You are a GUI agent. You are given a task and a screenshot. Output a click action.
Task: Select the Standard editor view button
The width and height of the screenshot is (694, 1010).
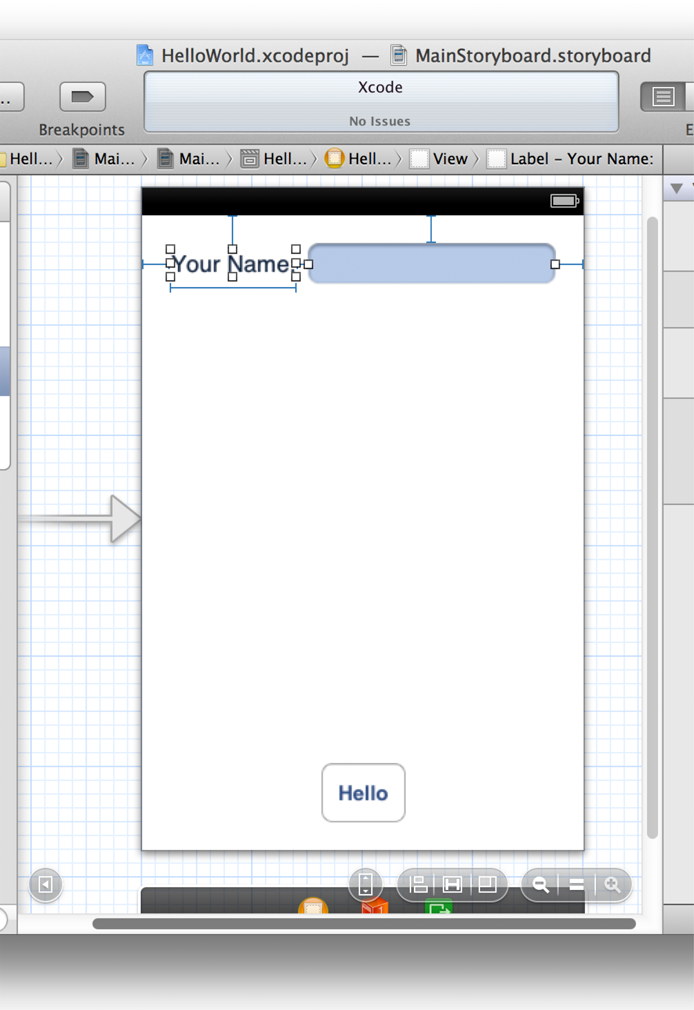[663, 97]
